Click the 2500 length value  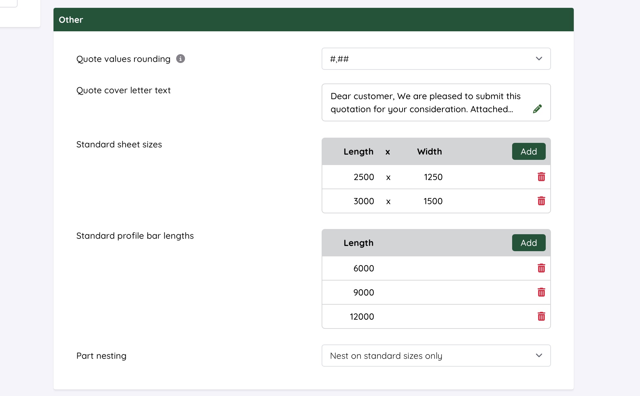point(364,177)
